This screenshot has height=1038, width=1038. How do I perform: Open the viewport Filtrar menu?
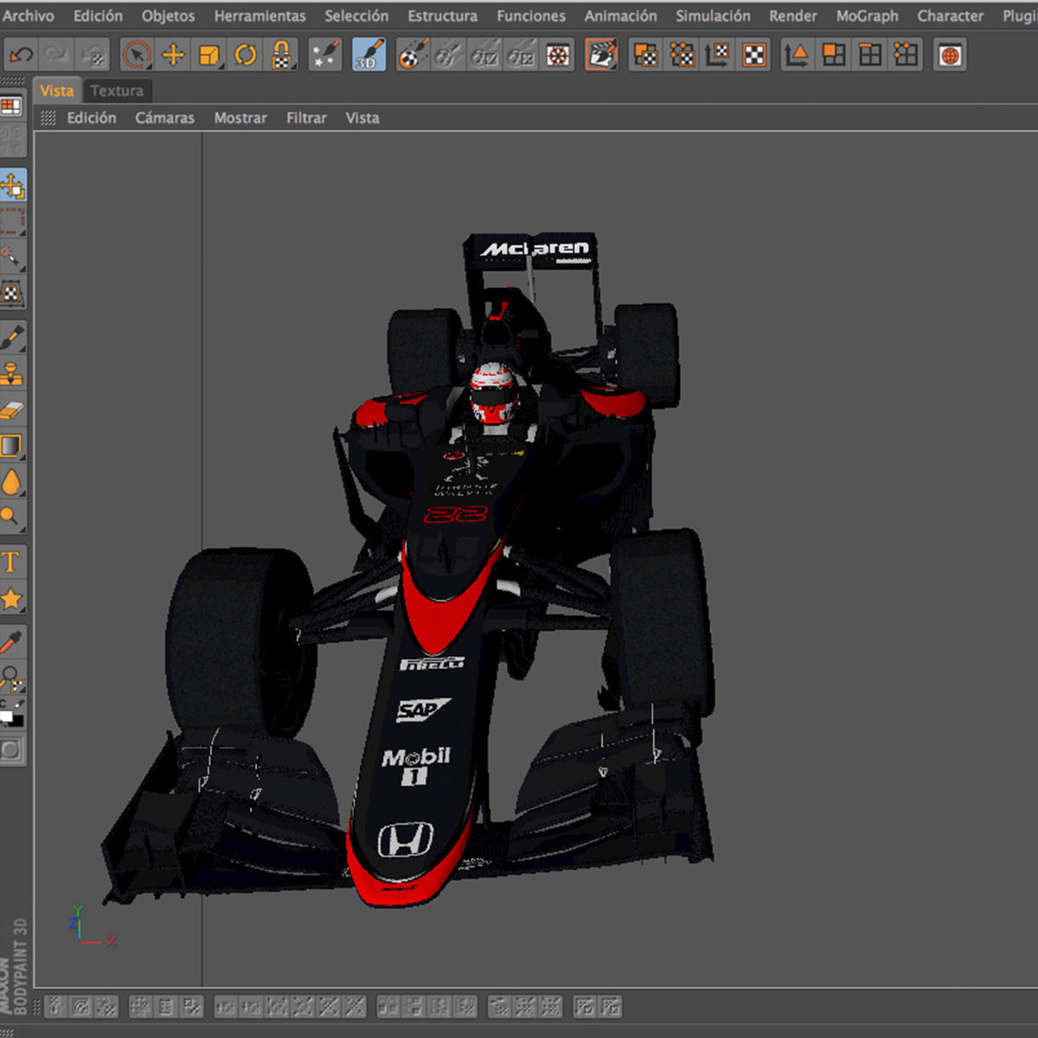coord(307,118)
